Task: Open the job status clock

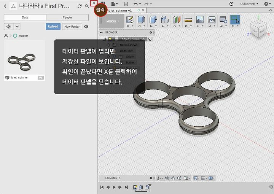Action: [231, 4]
